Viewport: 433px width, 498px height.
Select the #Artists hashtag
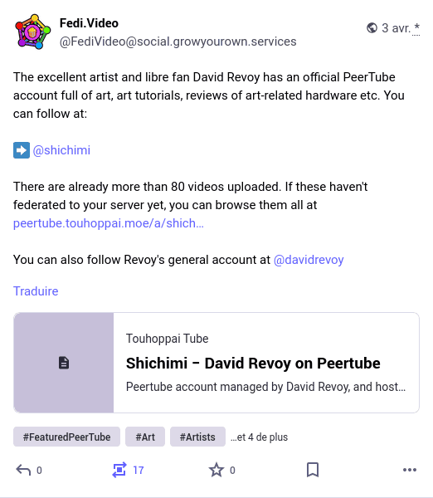coord(197,437)
